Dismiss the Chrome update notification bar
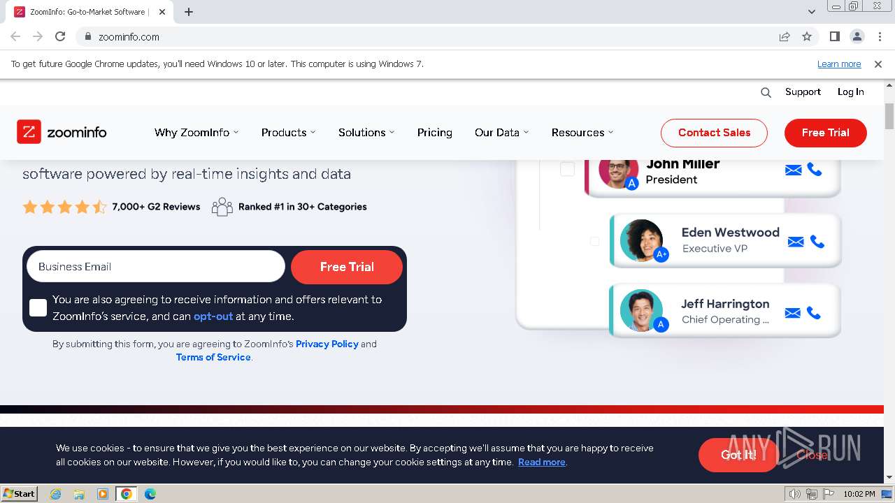 [x=878, y=64]
